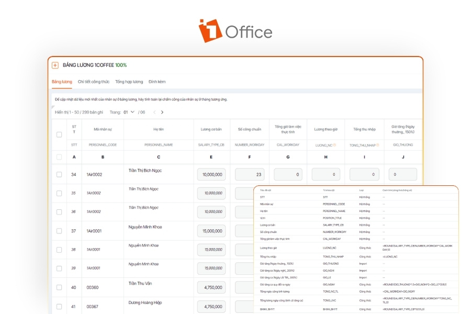Click the Số công chuẩn column header
471x314 pixels.
[x=250, y=129]
